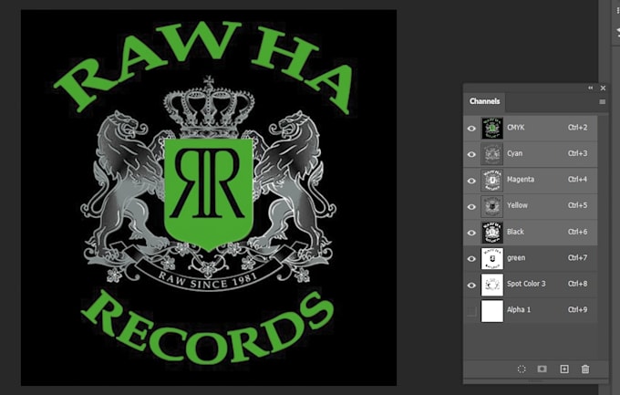Select Cyan channel thumbnail
620x395 pixels.
(x=491, y=154)
